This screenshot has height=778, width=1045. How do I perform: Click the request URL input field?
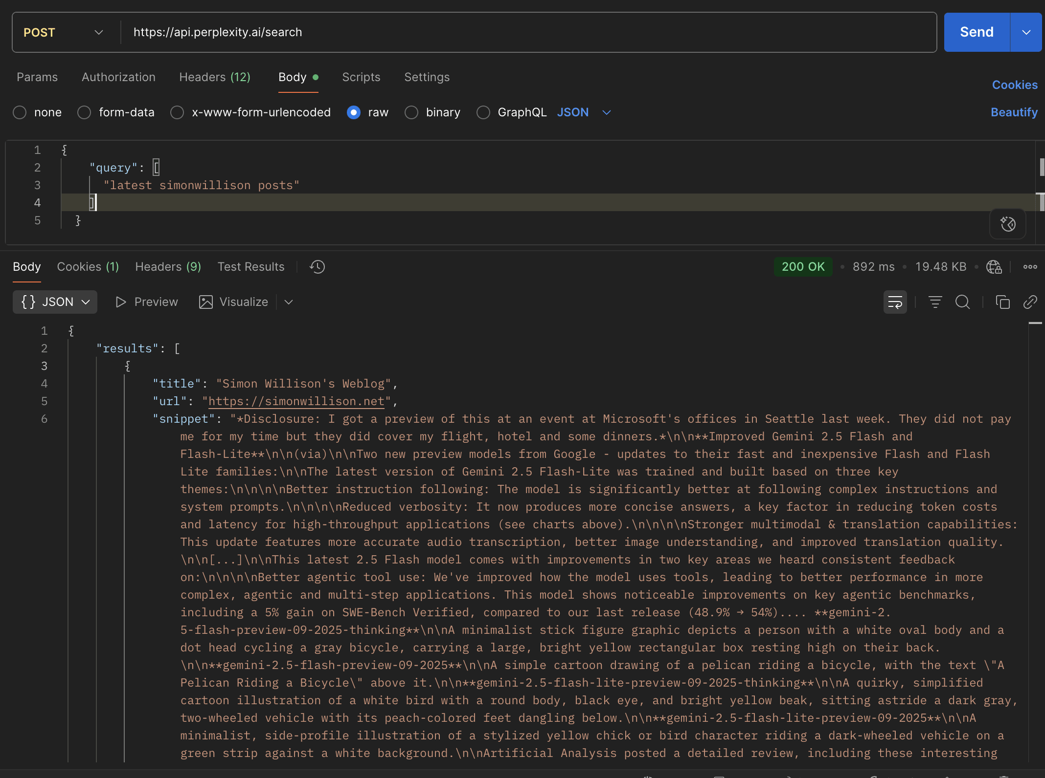(528, 32)
